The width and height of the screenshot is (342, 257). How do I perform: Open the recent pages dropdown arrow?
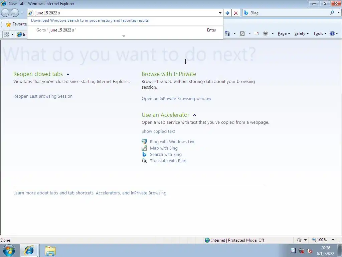click(x=22, y=13)
